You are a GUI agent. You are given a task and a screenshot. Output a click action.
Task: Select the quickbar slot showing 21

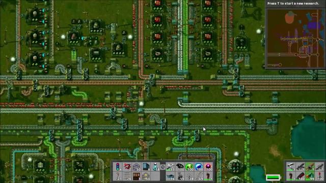point(118,176)
